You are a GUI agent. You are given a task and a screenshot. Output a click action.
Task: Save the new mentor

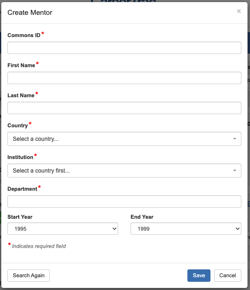click(199, 276)
